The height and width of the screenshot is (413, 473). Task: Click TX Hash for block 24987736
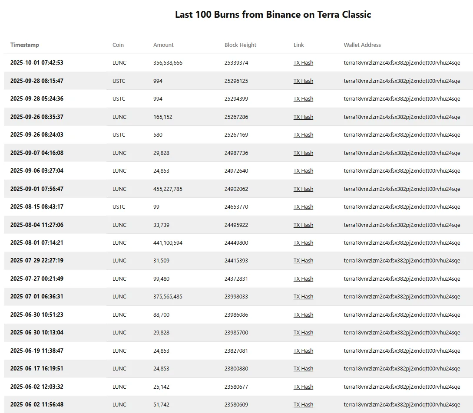pyautogui.click(x=303, y=153)
